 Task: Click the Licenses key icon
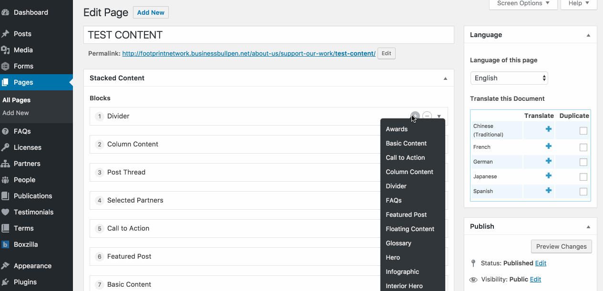[5, 147]
